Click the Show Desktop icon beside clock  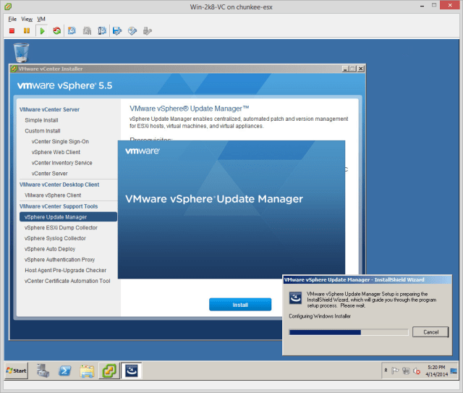click(x=454, y=371)
